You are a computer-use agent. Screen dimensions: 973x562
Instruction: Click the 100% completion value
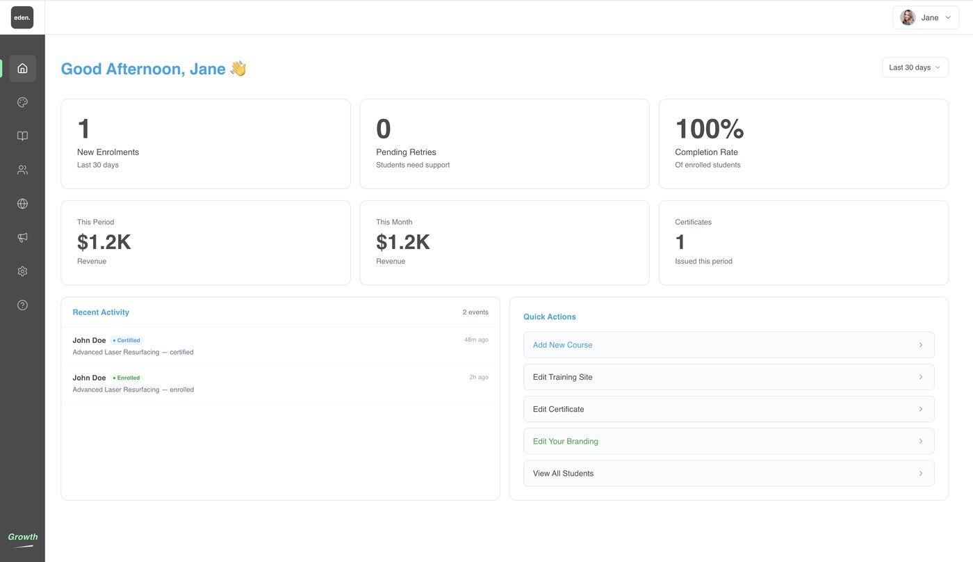710,129
